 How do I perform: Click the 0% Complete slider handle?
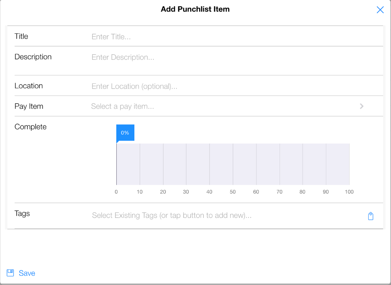tap(125, 133)
